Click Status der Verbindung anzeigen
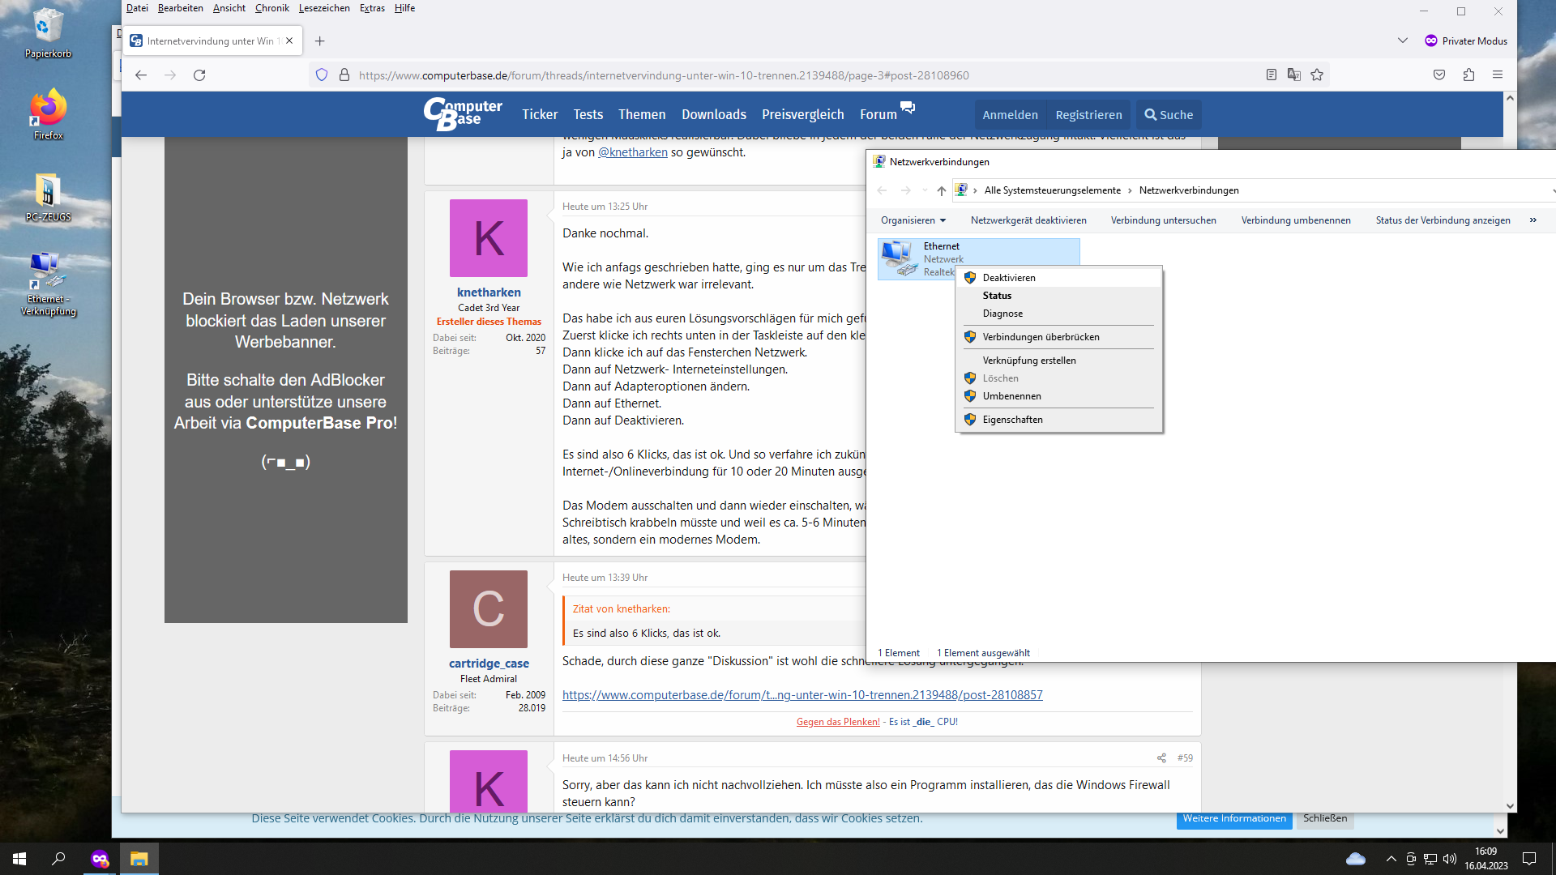 pos(1443,220)
